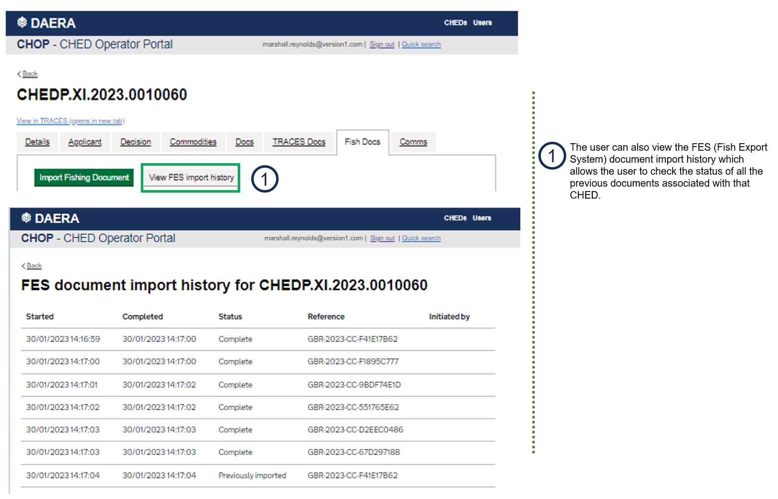778x499 pixels.
Task: Select reference GBR-2023-CC-9BDF74E1D
Action: pos(354,385)
